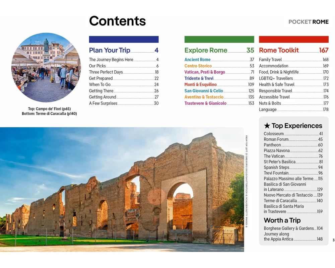This screenshot has height=268, width=335.
Task: Click the Plan Your Trip heading
Action: coord(110,50)
